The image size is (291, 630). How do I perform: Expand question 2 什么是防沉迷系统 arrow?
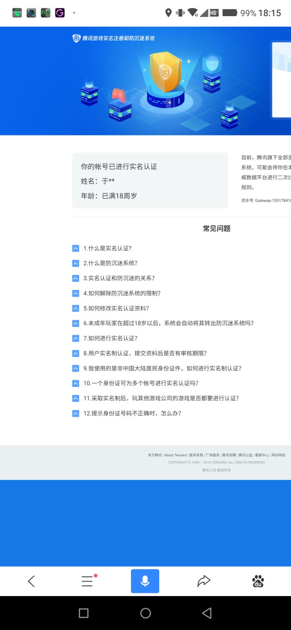pos(76,263)
